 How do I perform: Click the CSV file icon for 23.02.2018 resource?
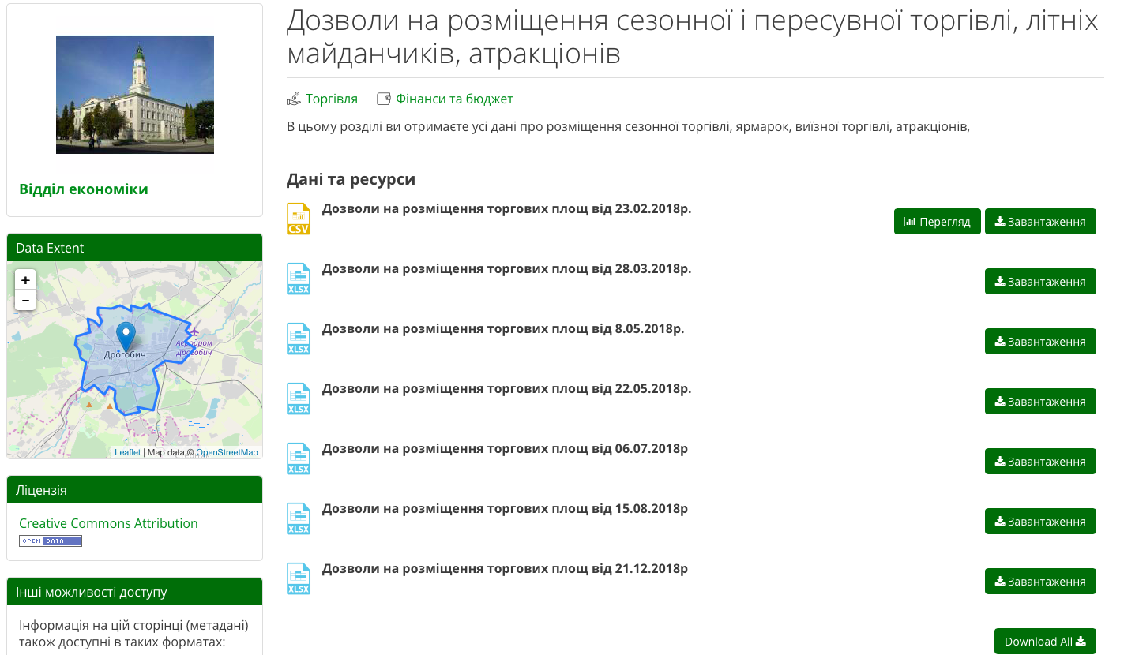pyautogui.click(x=299, y=219)
